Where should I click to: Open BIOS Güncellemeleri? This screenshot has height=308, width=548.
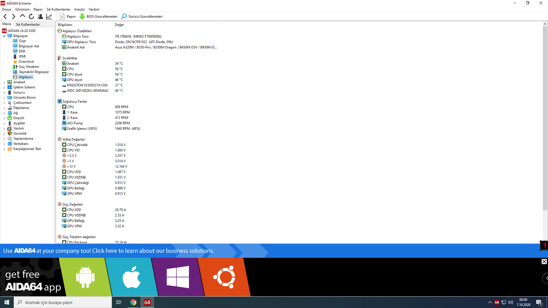point(98,17)
